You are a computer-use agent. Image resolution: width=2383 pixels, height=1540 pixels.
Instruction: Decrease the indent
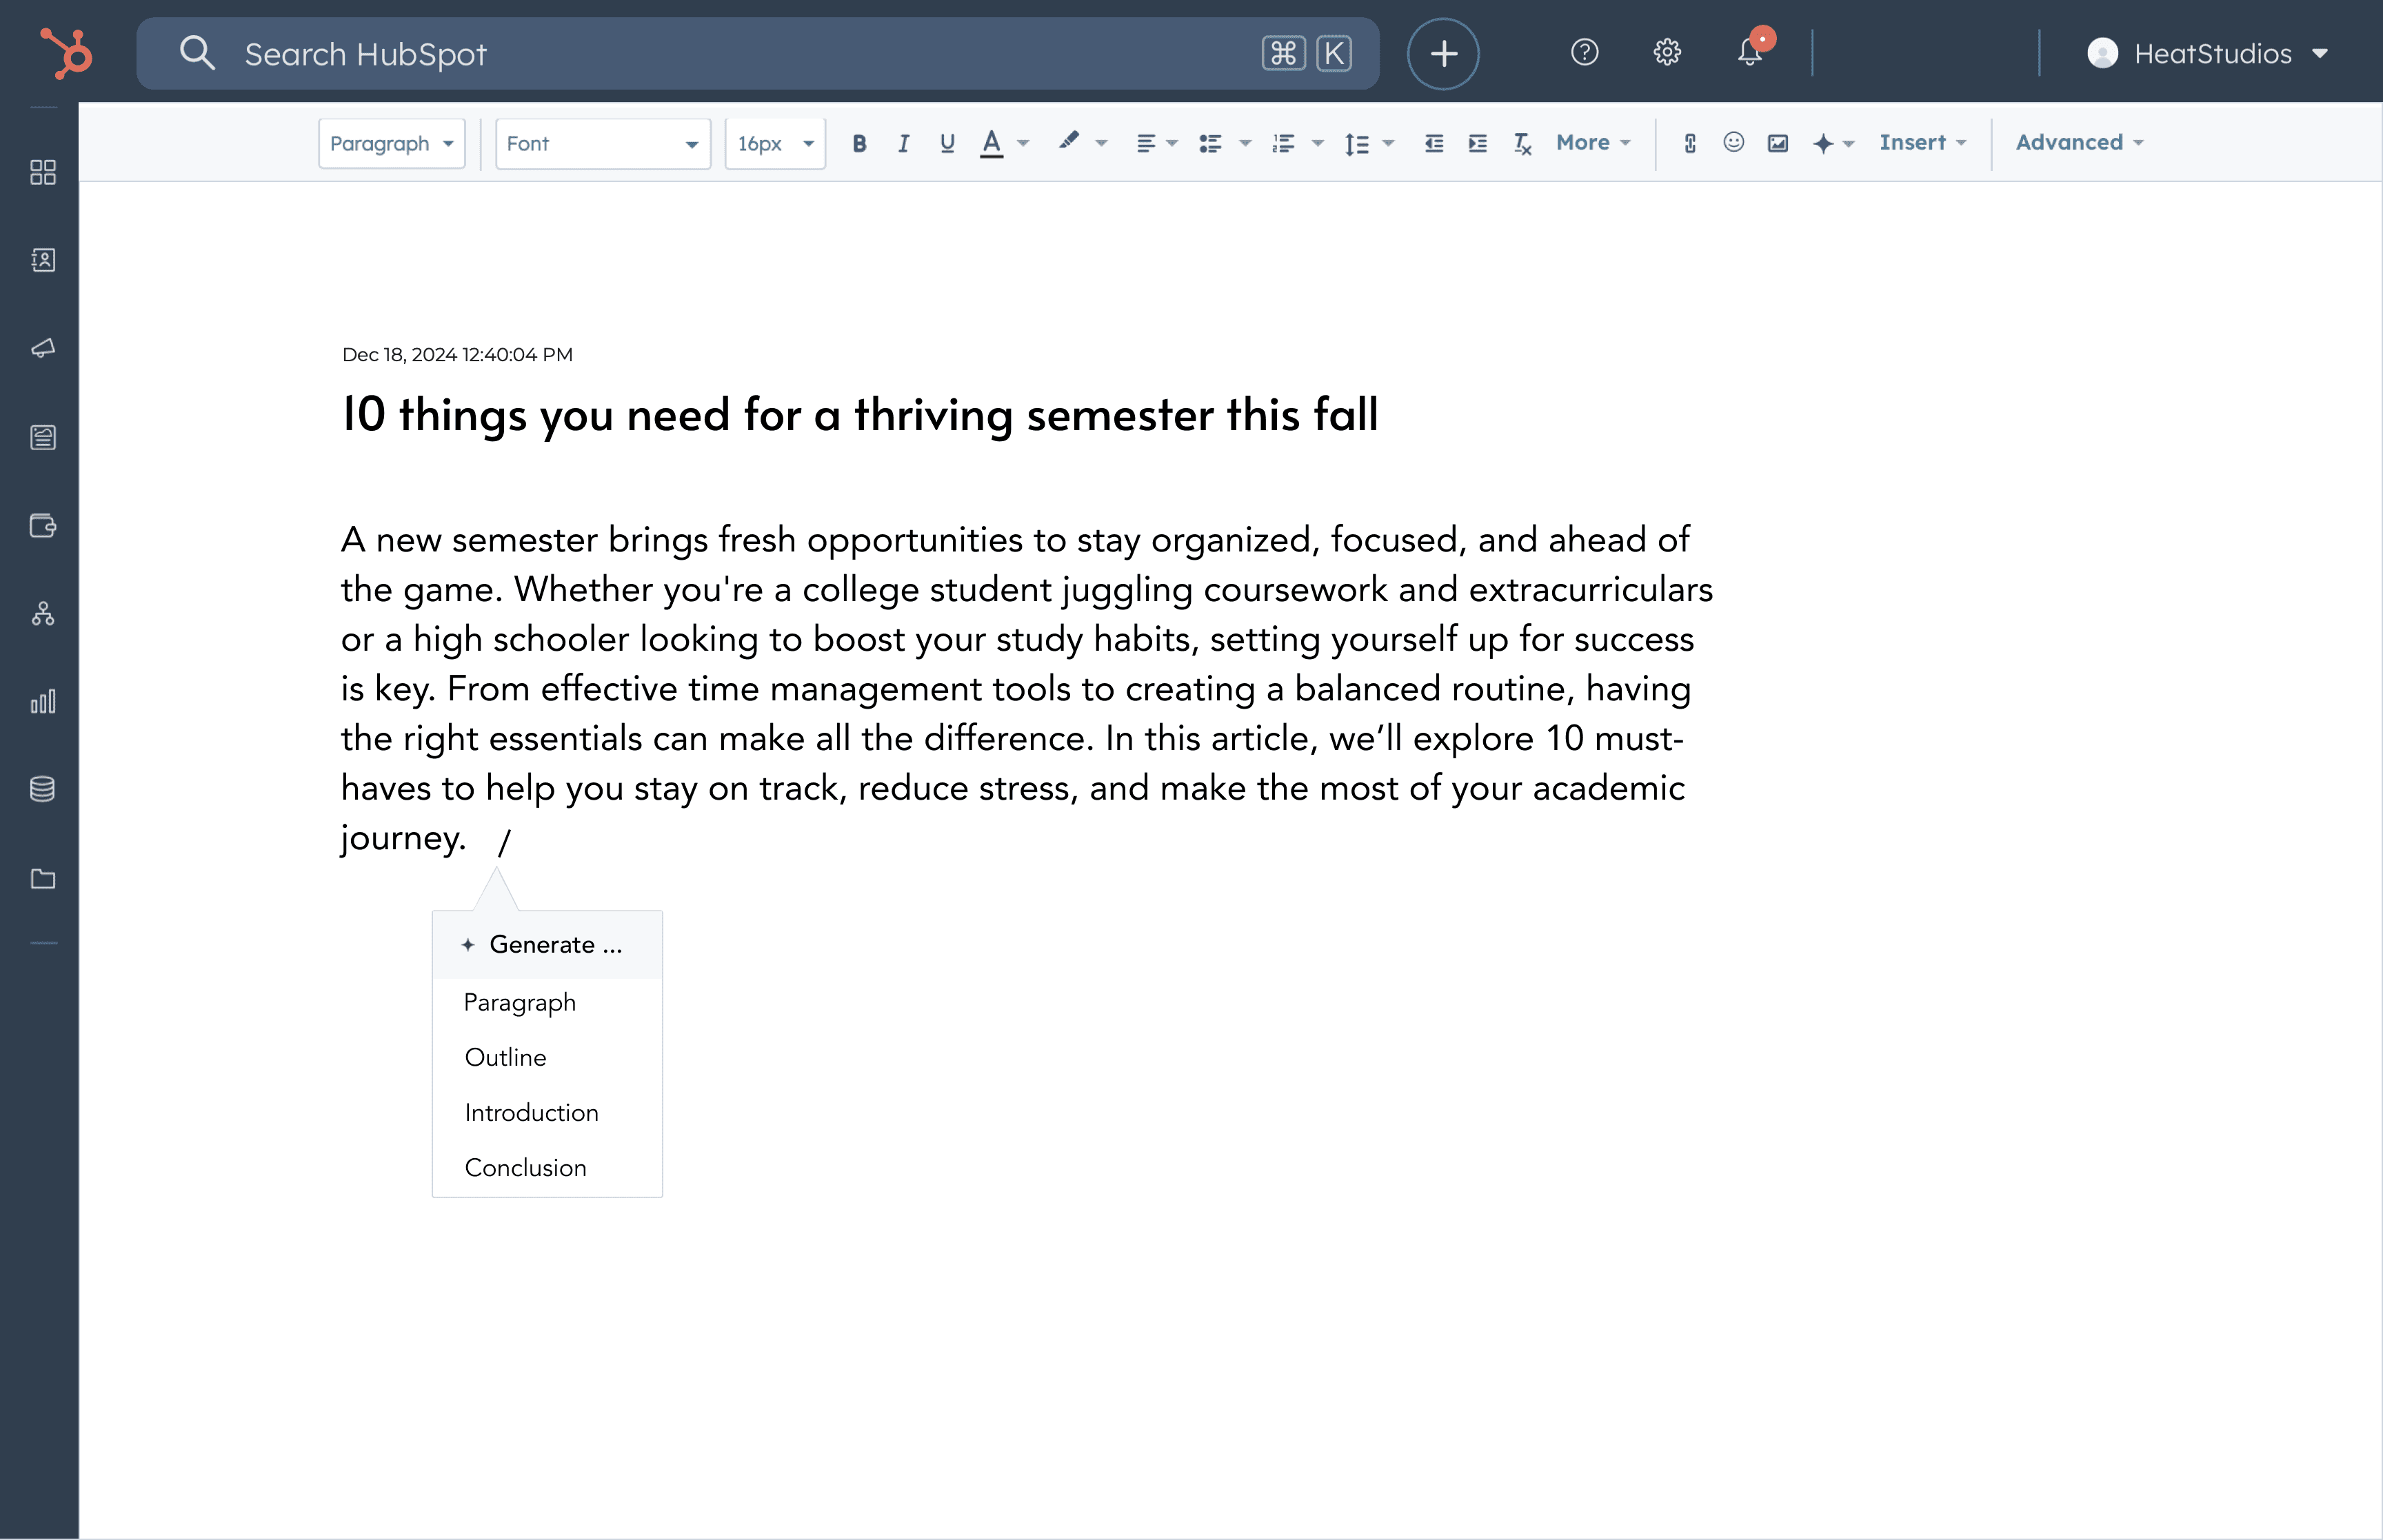(x=1434, y=143)
